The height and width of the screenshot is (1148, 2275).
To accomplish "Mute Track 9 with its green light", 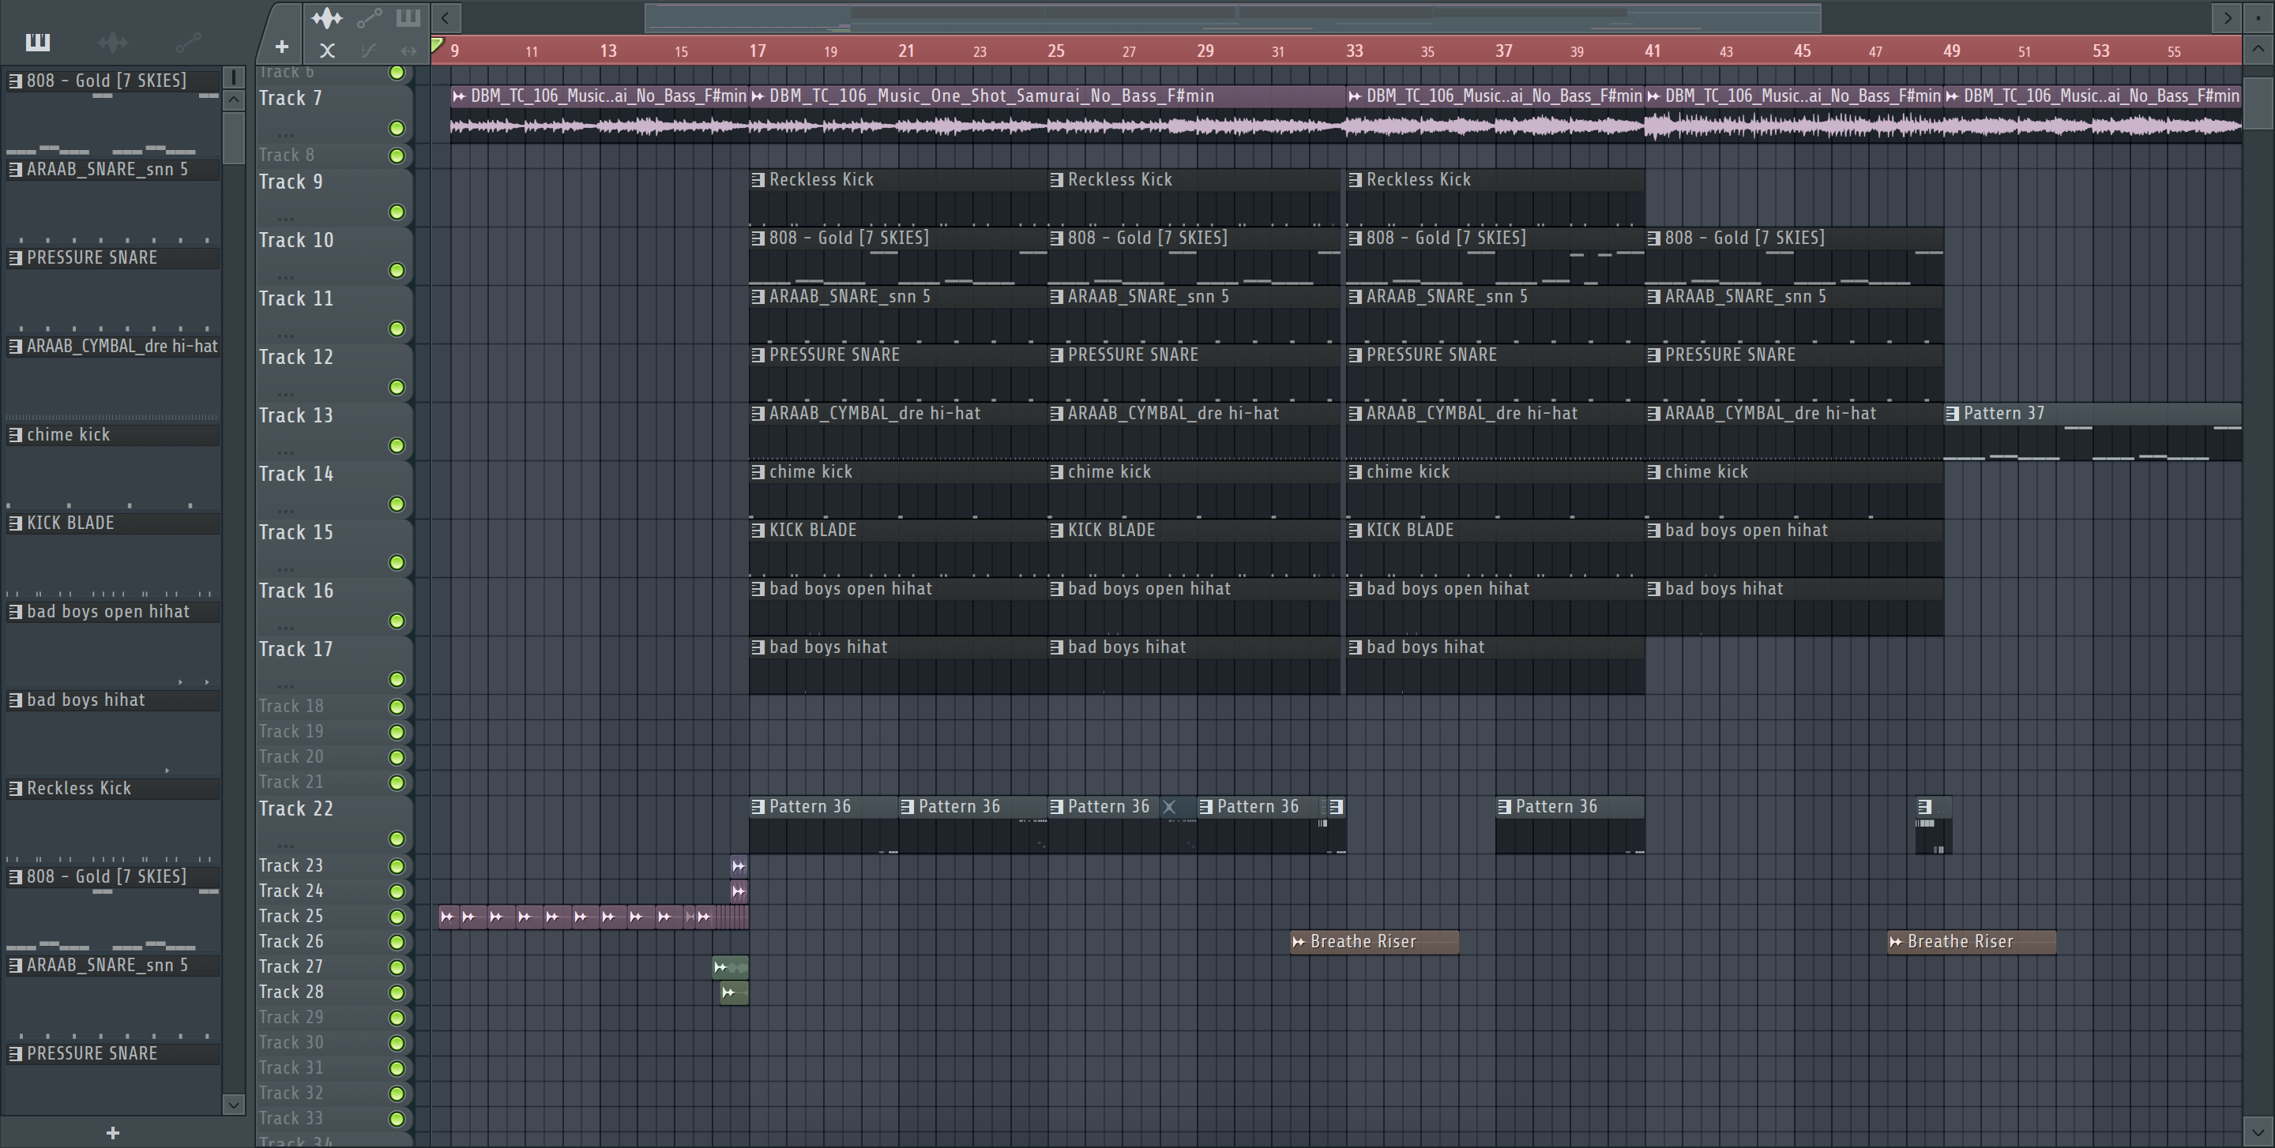I will coord(397,212).
